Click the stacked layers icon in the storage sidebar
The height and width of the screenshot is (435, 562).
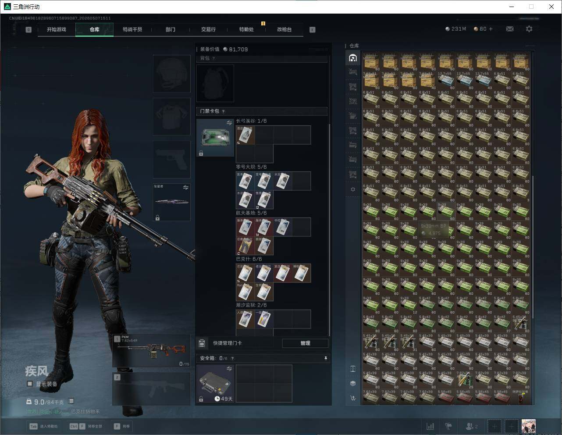[353, 383]
